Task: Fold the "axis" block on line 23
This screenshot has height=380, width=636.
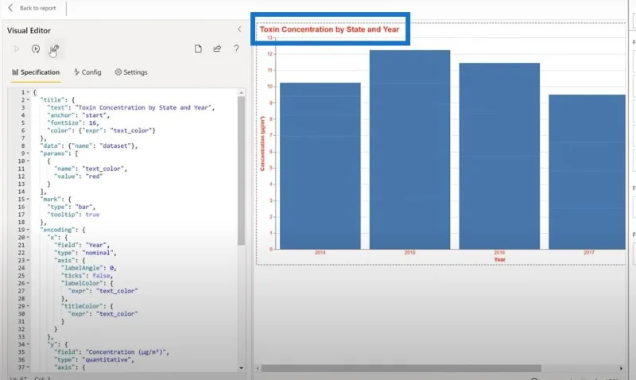Action: click(28, 261)
